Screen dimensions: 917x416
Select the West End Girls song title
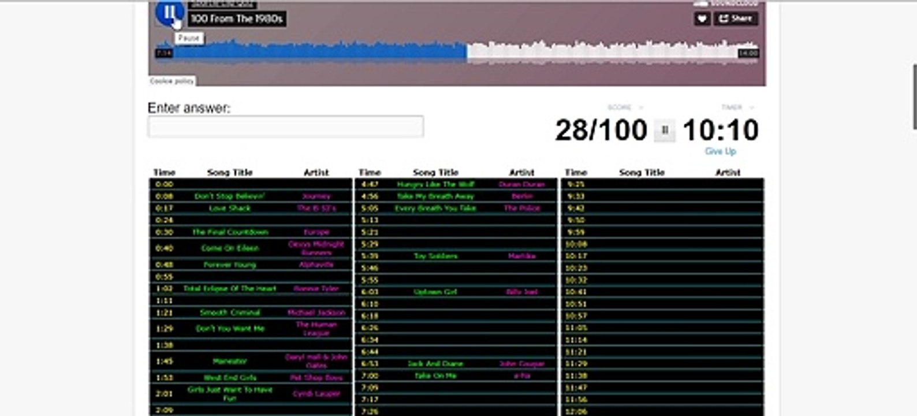click(x=230, y=378)
